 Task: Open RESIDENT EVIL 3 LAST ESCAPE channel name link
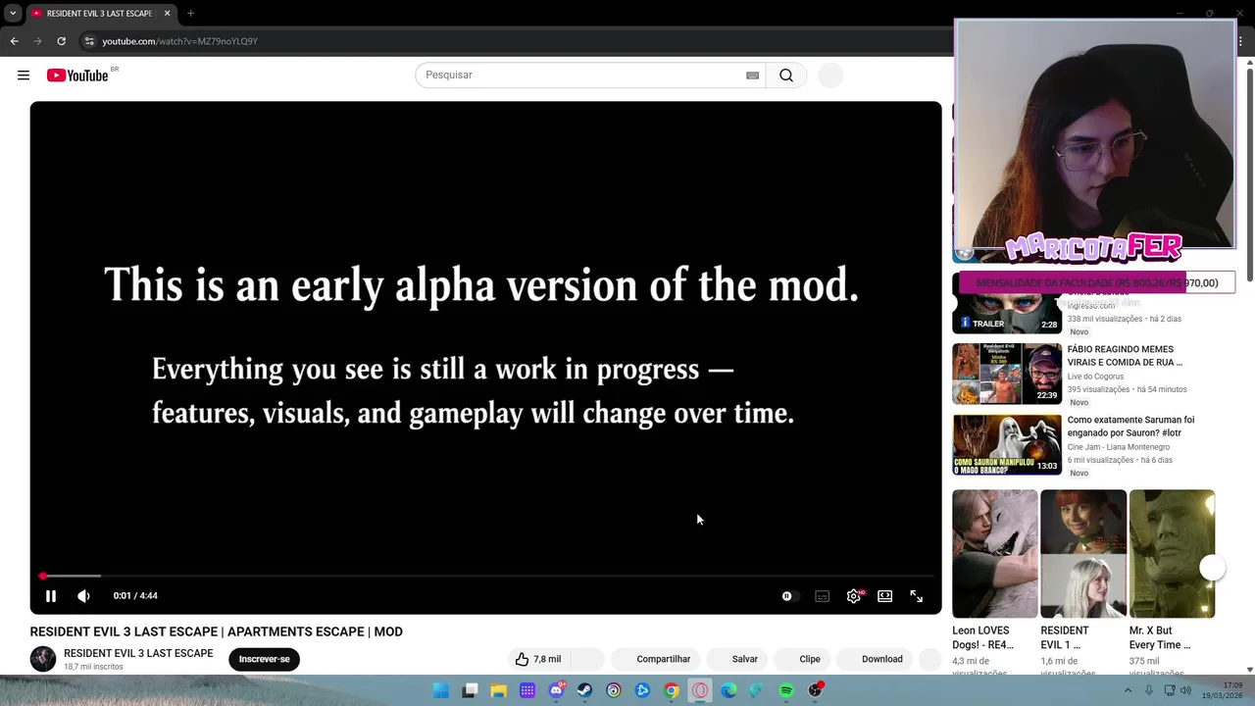coord(138,653)
